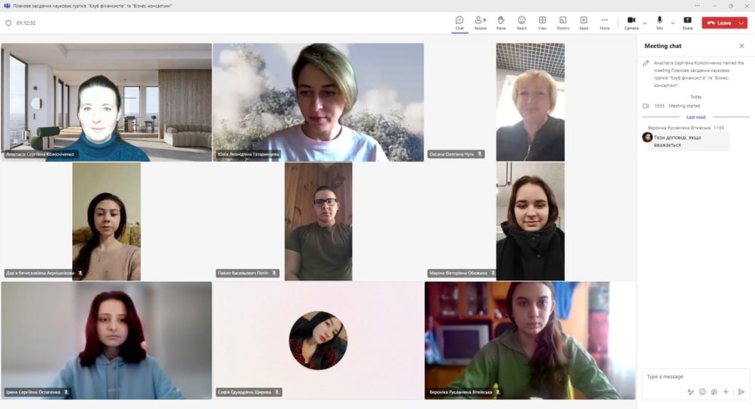The width and height of the screenshot is (755, 409).
Task: Select Оксана Олегівна Чуть's video tile
Action: (530, 102)
